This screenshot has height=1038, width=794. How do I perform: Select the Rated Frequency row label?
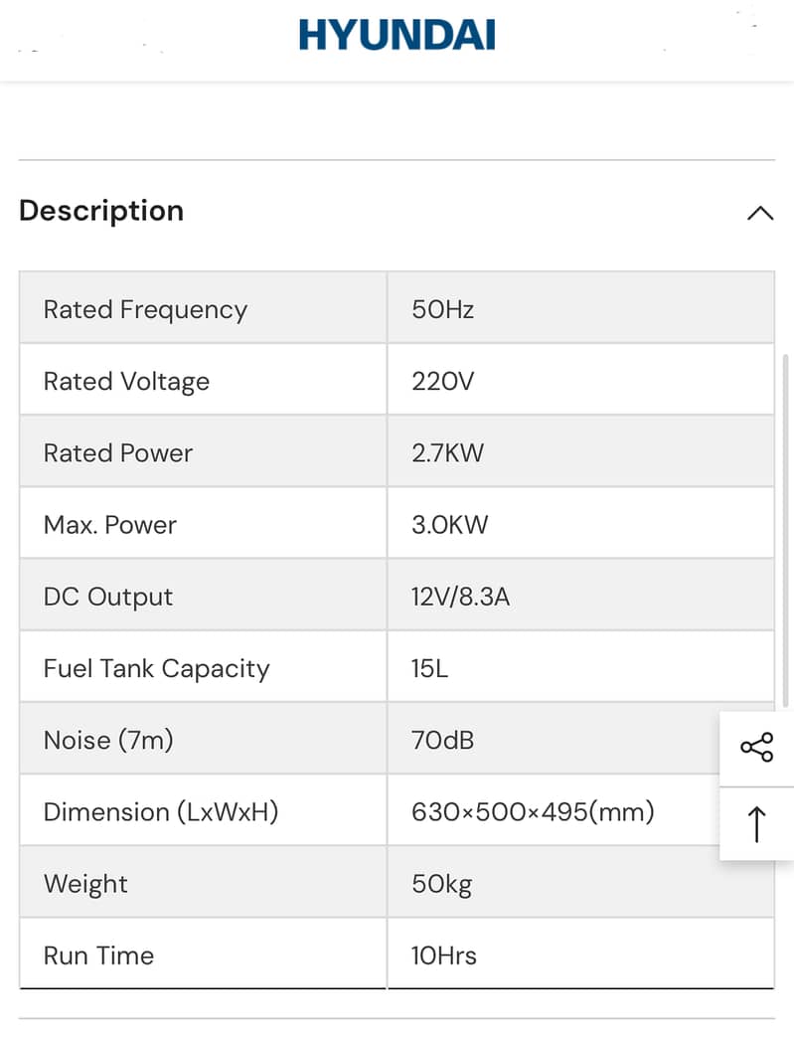(145, 309)
